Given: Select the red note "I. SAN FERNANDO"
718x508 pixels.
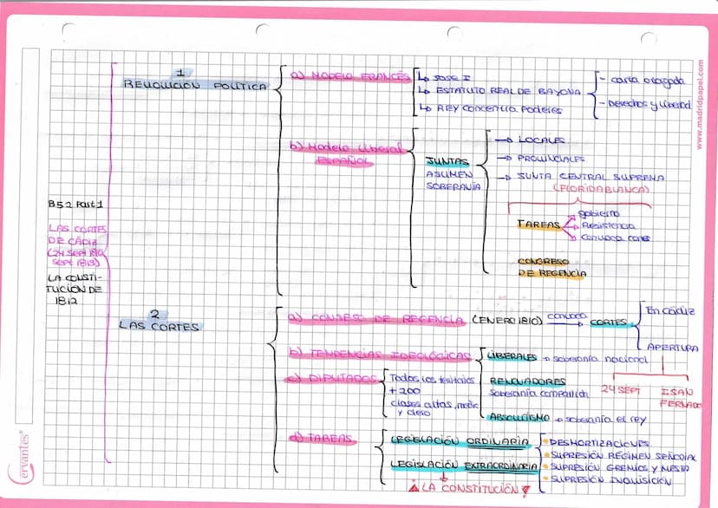Looking at the screenshot, I should 680,398.
